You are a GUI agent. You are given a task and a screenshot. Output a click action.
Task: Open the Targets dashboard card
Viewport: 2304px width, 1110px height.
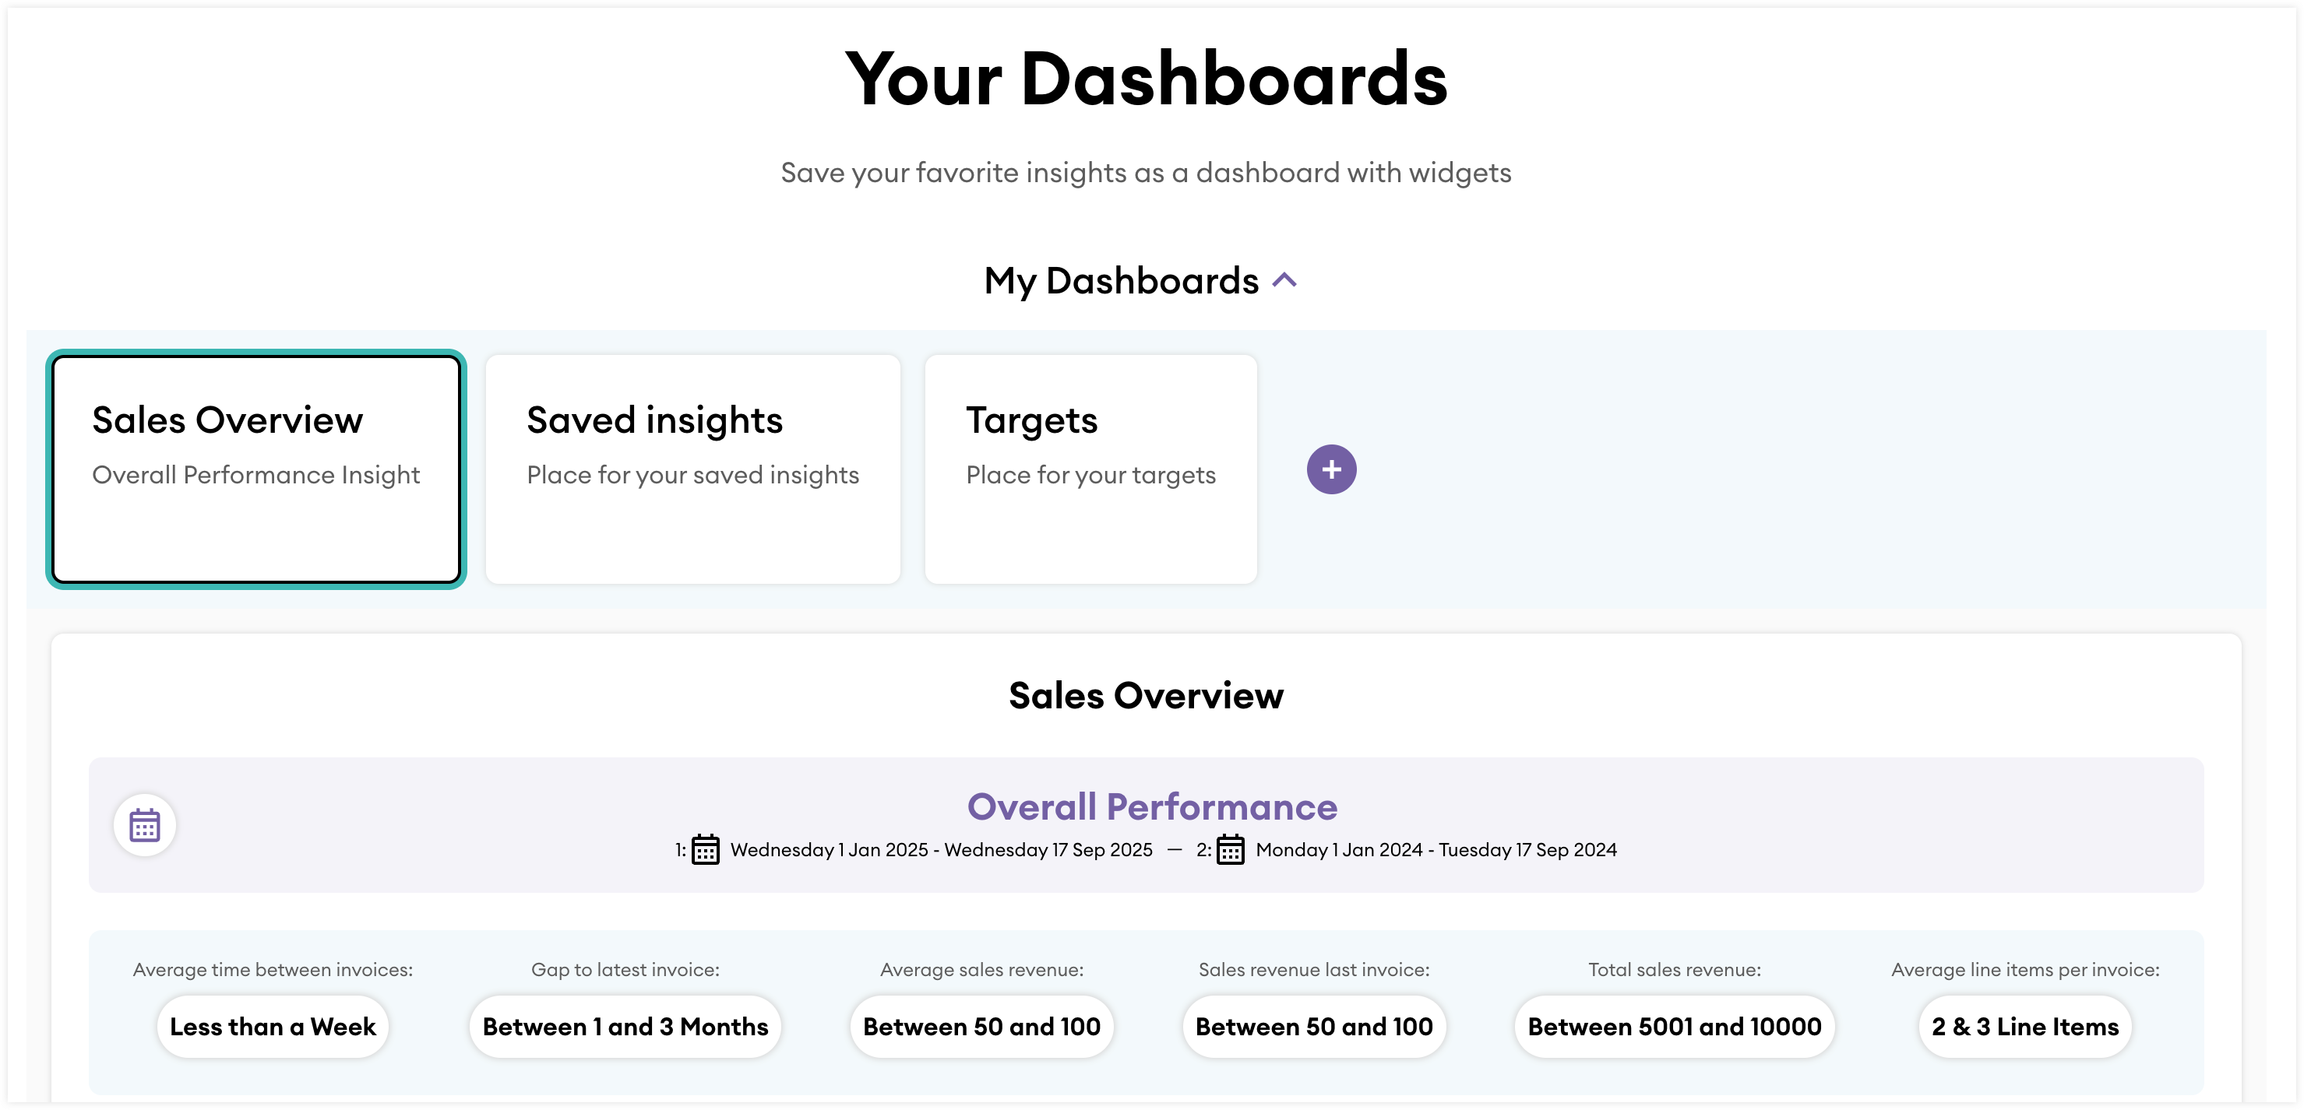[x=1090, y=469]
